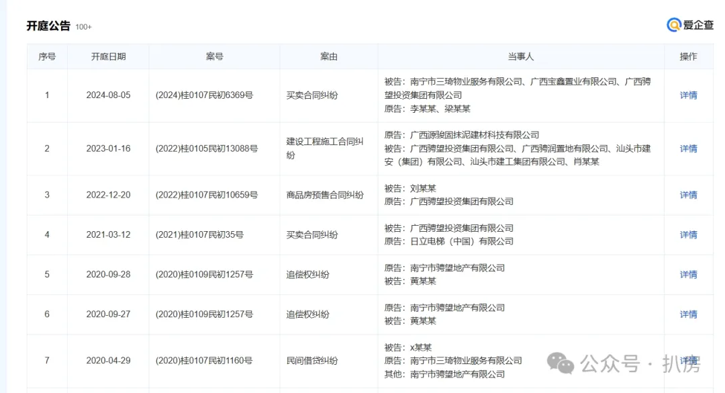Viewport: 725px width, 393px height.
Task: Click plaintiff 南宁市三琦物业服务有限公司 in row 7
Action: tap(466, 361)
